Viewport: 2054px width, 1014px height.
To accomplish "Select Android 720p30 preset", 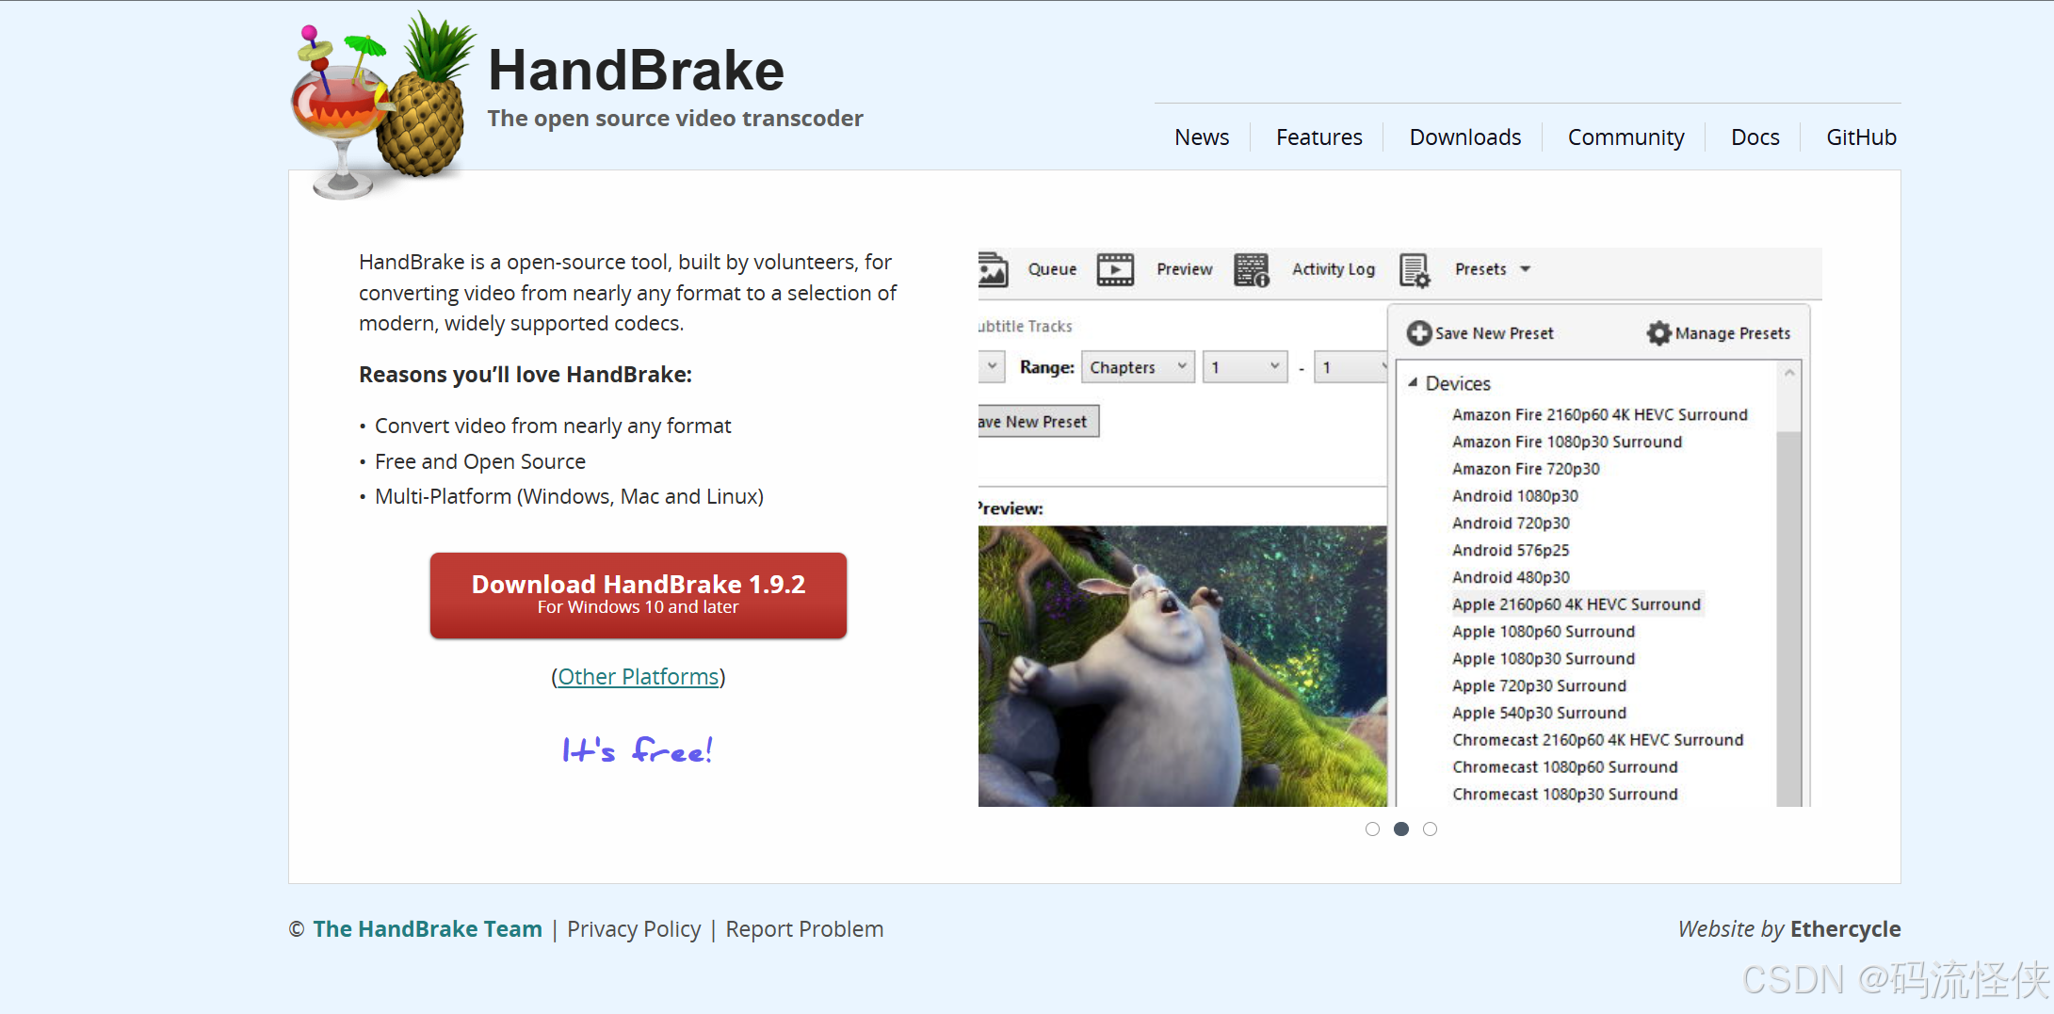I will [1511, 523].
